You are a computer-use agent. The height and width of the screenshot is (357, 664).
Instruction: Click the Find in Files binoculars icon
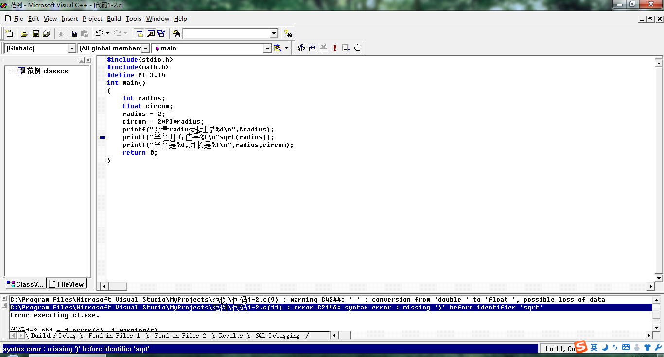point(176,33)
